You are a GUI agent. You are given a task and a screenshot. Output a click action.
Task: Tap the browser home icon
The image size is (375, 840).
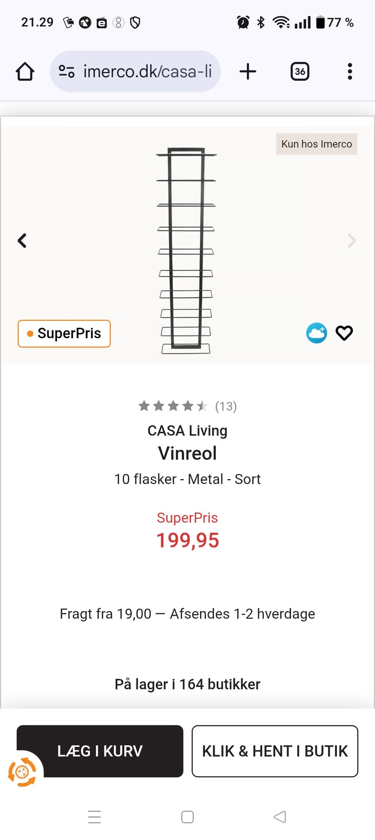click(x=25, y=72)
